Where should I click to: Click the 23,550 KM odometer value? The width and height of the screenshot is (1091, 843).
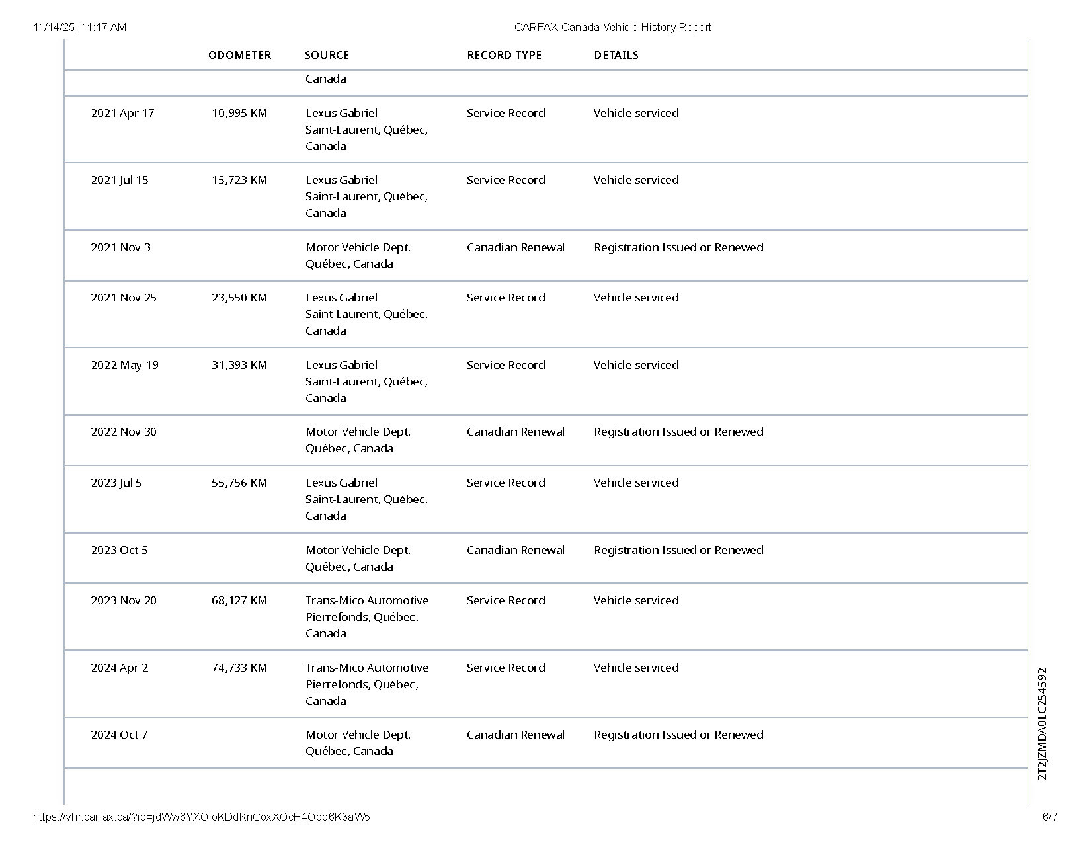(239, 298)
